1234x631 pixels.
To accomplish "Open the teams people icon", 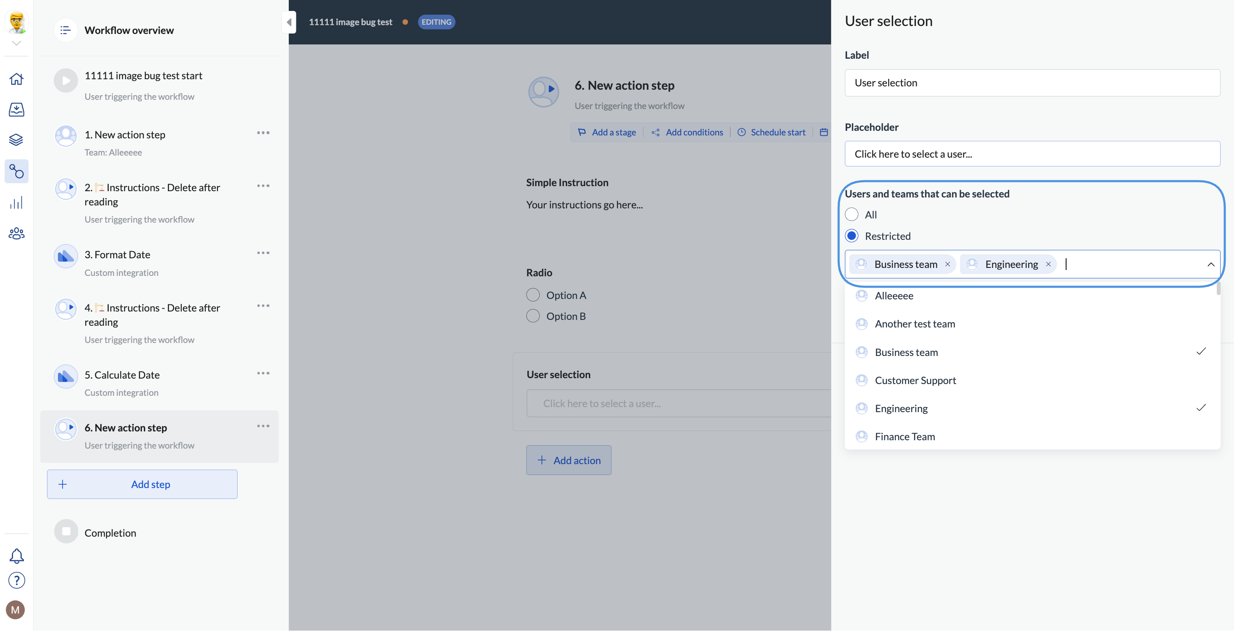I will [16, 234].
